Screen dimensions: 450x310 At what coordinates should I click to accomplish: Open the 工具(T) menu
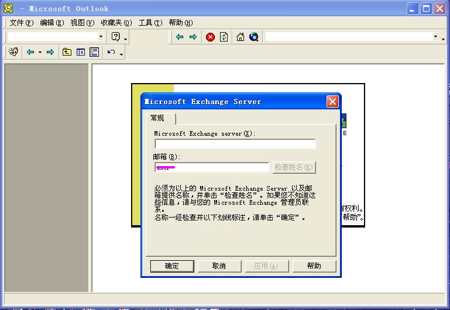[150, 23]
